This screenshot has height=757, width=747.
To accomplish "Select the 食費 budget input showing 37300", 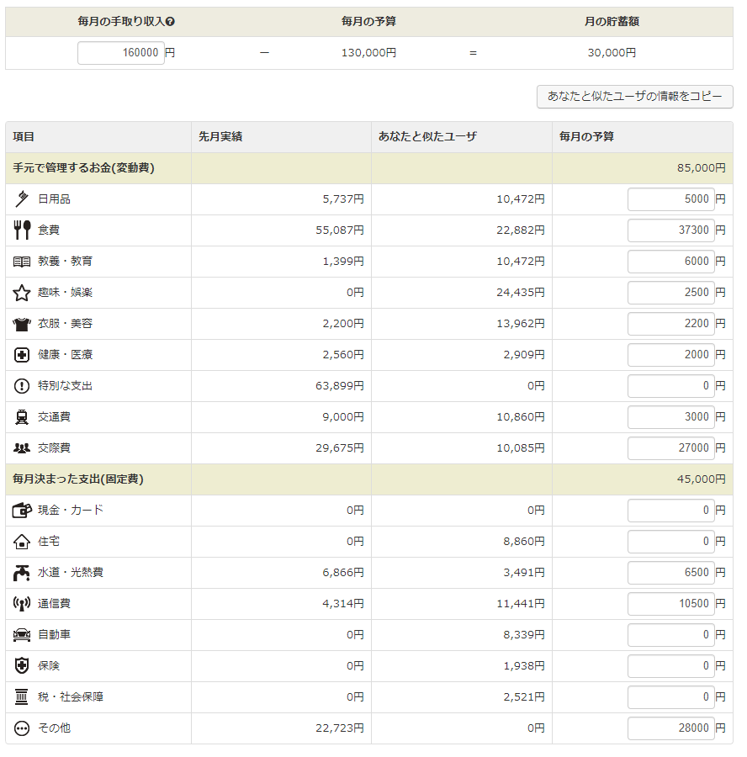I will coord(670,230).
